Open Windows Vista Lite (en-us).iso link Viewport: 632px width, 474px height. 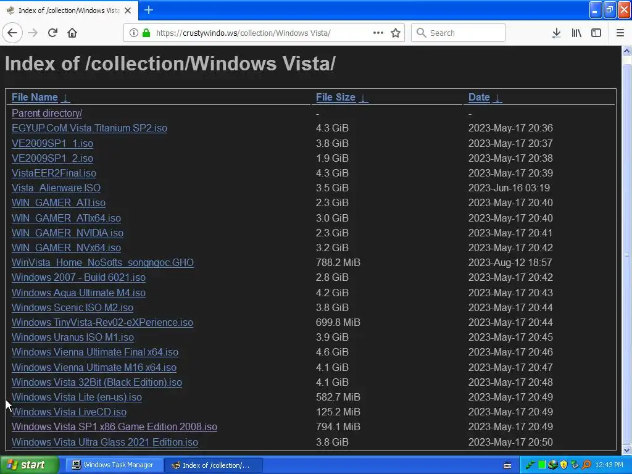click(77, 397)
